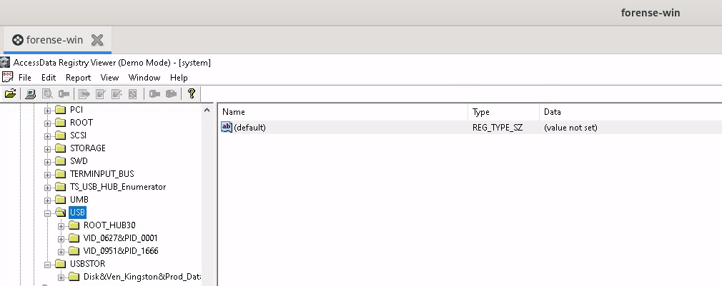Expand the PCI key
The width and height of the screenshot is (722, 286).
pyautogui.click(x=47, y=111)
